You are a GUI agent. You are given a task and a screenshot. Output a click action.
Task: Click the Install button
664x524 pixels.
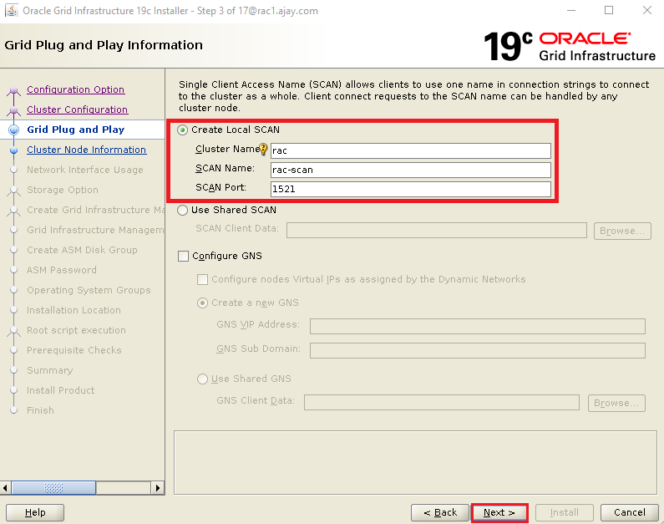pos(565,512)
